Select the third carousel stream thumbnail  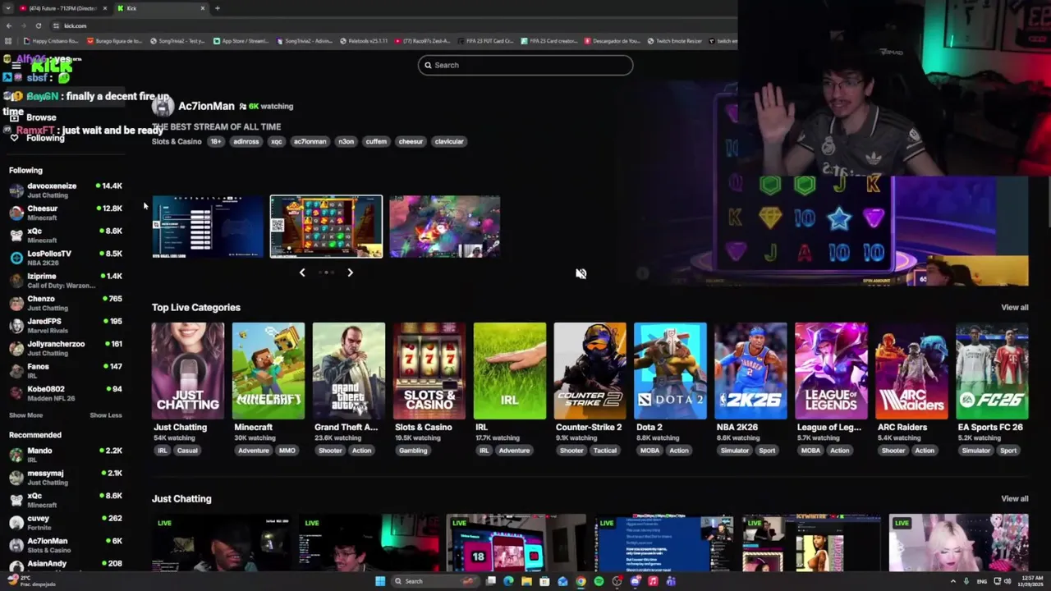pos(444,227)
